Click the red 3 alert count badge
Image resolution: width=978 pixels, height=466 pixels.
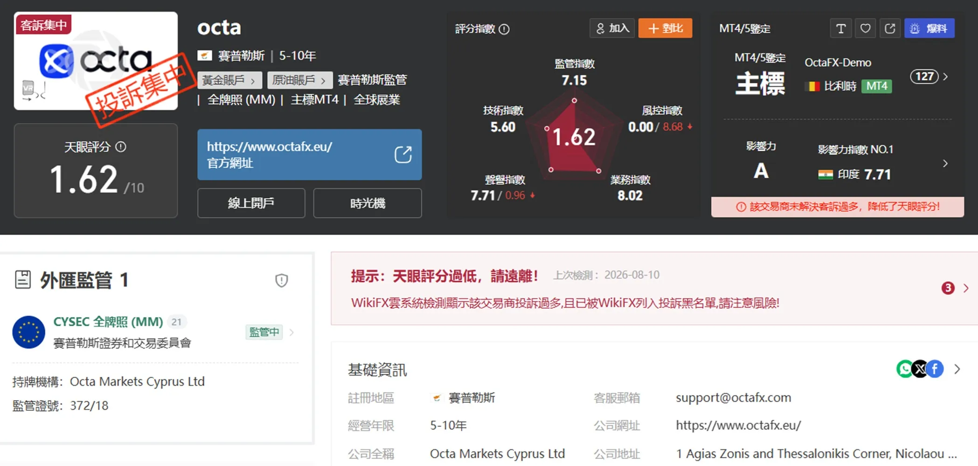[948, 288]
